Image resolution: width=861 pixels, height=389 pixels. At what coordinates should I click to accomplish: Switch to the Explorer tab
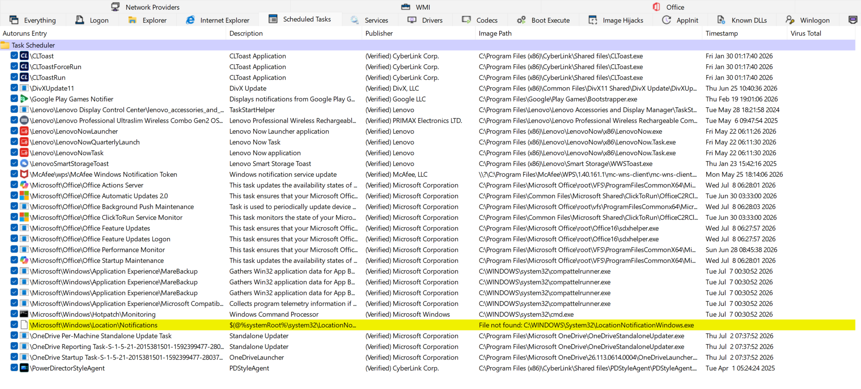[147, 20]
